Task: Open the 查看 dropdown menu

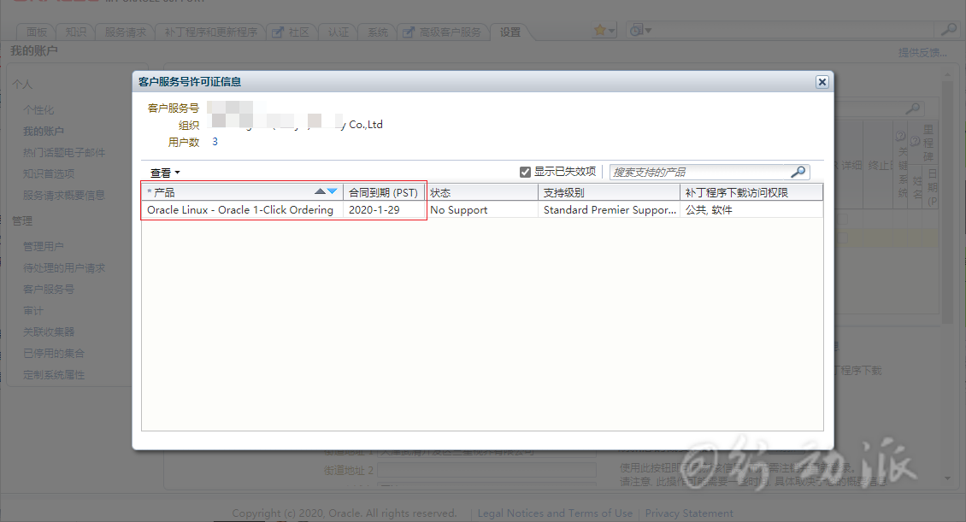Action: click(x=164, y=173)
